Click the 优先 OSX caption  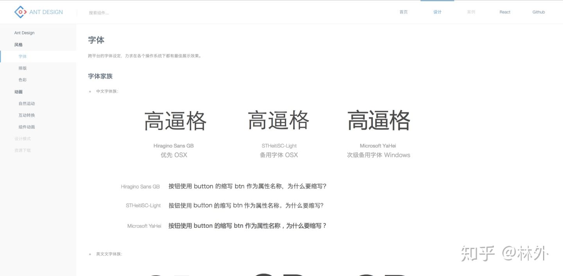point(174,155)
